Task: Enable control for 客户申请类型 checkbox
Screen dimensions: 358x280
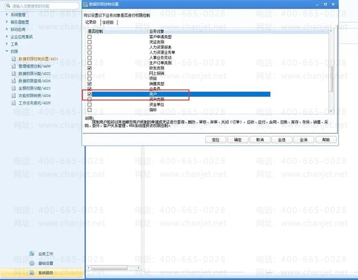Action: tap(89, 37)
